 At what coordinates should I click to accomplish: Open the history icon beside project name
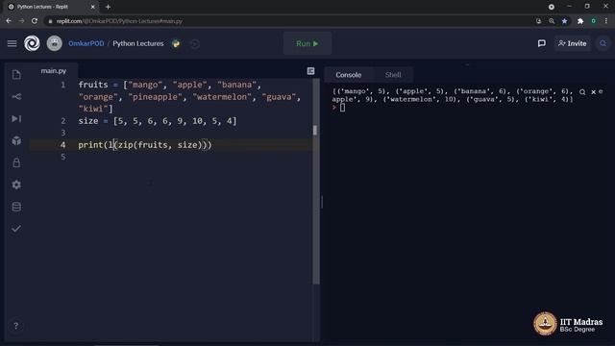point(195,44)
